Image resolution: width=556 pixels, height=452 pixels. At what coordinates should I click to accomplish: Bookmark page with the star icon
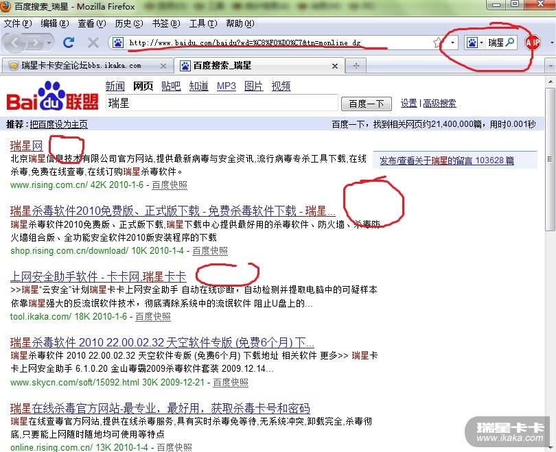(x=438, y=43)
